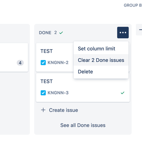Open the first TEST card title
The height and width of the screenshot is (150, 142).
[46, 51]
